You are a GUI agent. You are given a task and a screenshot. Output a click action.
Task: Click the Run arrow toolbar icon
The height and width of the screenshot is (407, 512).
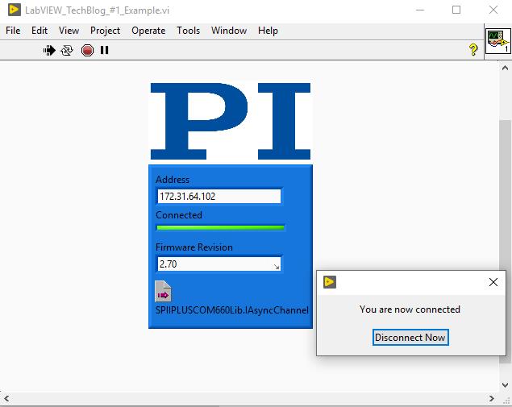pos(49,50)
